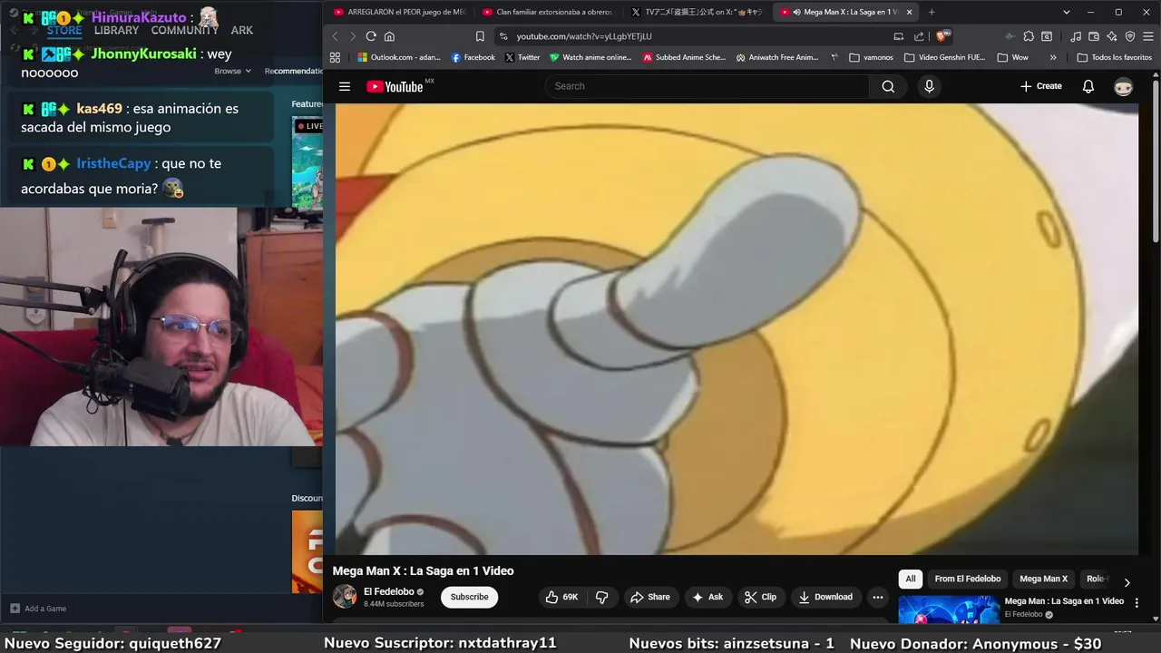The image size is (1161, 653).
Task: Open the Aniwatch Free Anime bookmark
Action: (777, 57)
